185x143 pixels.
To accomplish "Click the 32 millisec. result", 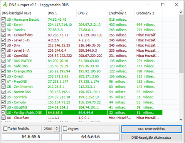I will coord(118,113).
